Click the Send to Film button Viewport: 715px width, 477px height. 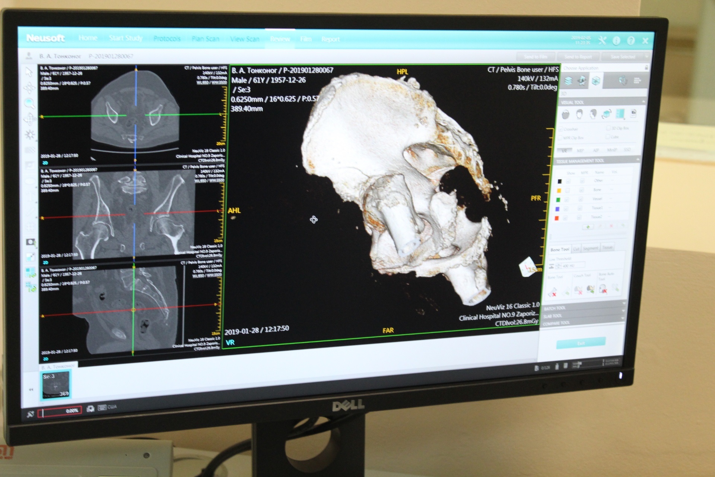tap(536, 57)
